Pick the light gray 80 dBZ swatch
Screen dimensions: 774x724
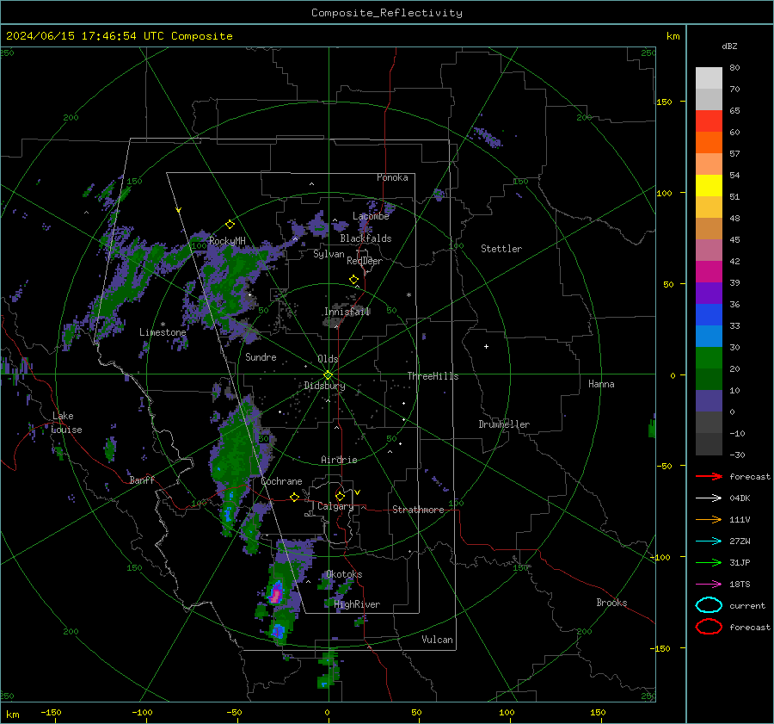click(709, 77)
